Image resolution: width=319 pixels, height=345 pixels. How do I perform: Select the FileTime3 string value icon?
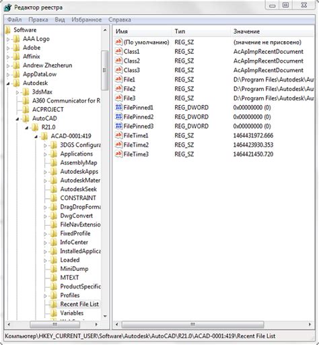tap(118, 154)
